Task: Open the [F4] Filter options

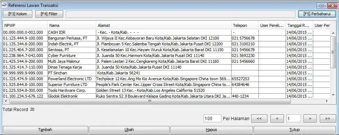Action: [x=49, y=14]
